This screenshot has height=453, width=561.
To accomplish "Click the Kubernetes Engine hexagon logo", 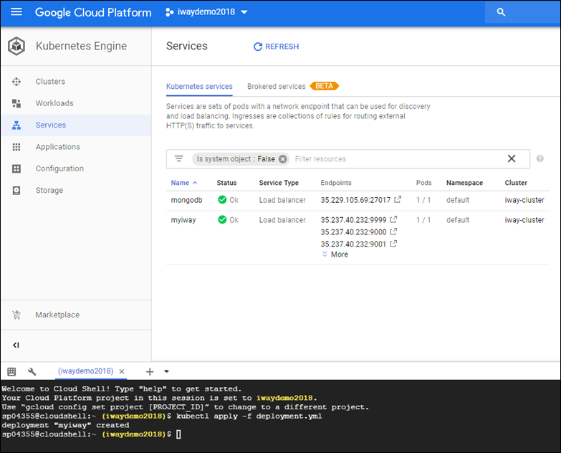I will 16,46.
